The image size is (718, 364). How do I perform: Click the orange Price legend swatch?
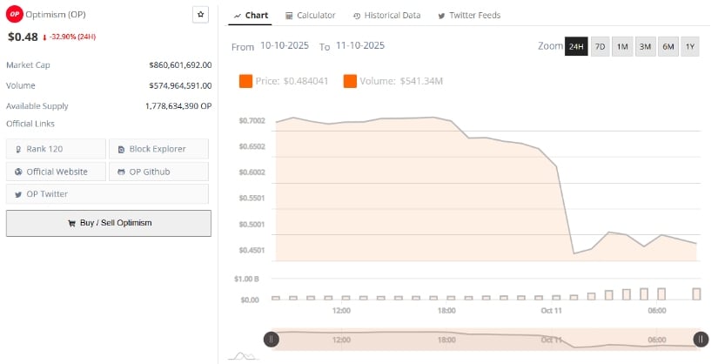[245, 81]
